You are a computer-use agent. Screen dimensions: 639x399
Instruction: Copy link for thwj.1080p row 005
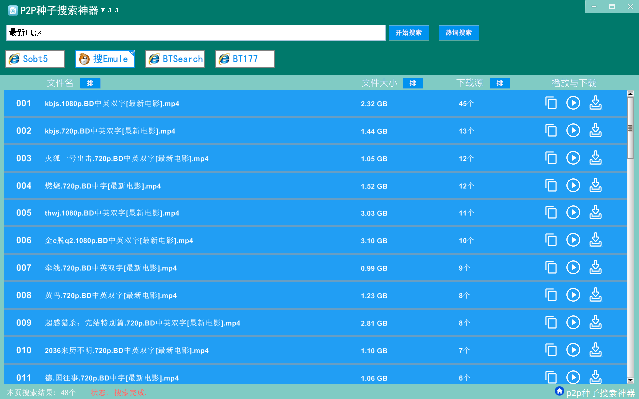pyautogui.click(x=551, y=213)
